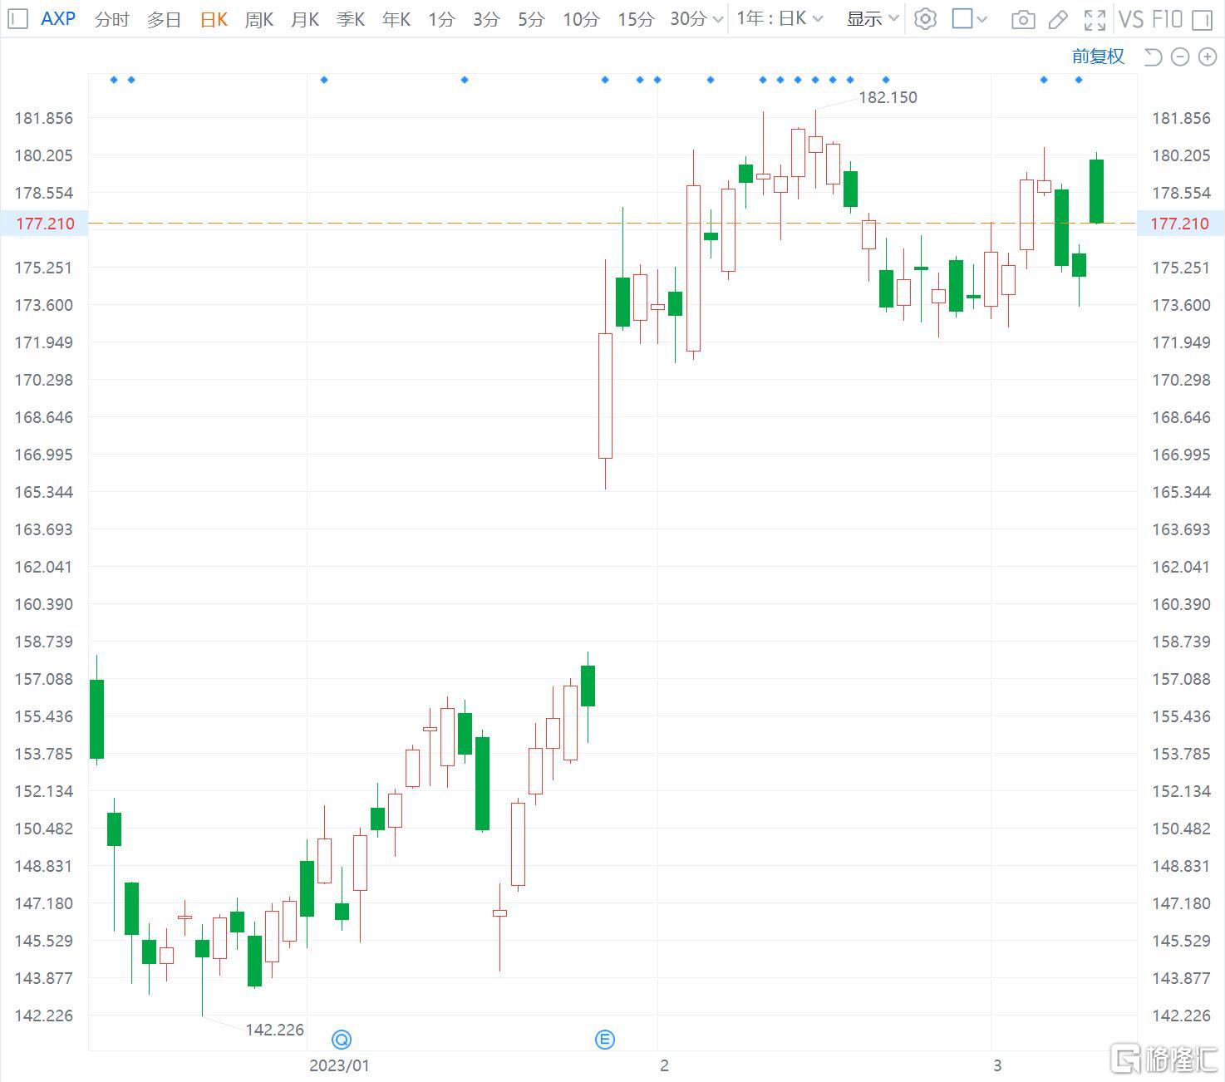Choose the 1分 one-minute interval
This screenshot has width=1225, height=1082.
pos(441,18)
